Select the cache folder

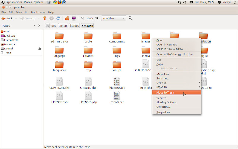(x=88, y=38)
